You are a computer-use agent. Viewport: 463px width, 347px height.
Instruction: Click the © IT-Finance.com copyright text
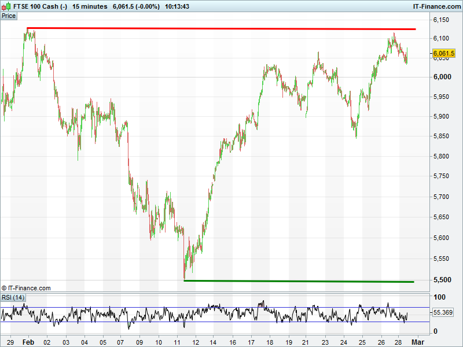[x=26, y=288]
